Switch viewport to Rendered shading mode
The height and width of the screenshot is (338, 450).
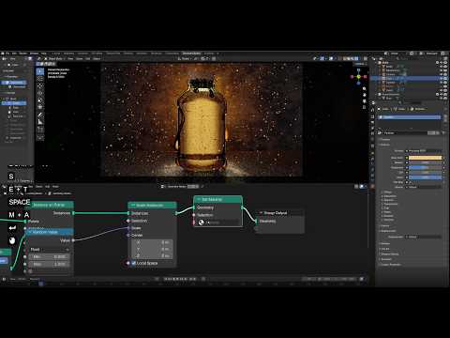tap(356, 58)
